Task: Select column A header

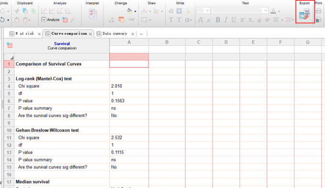Action: tap(129, 42)
